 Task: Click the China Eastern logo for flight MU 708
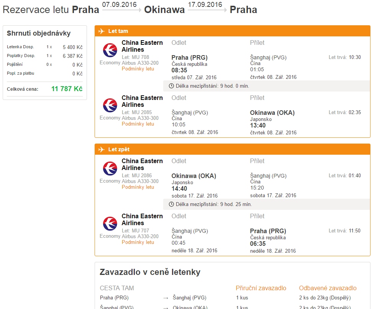point(110,50)
